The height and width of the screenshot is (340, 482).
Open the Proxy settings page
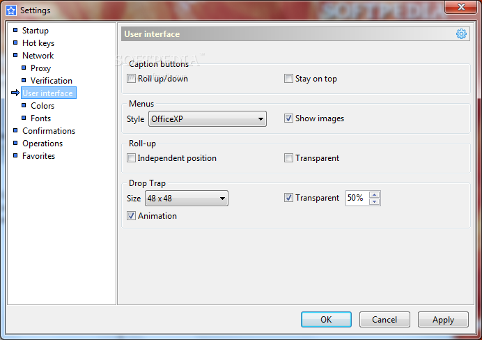(x=40, y=68)
